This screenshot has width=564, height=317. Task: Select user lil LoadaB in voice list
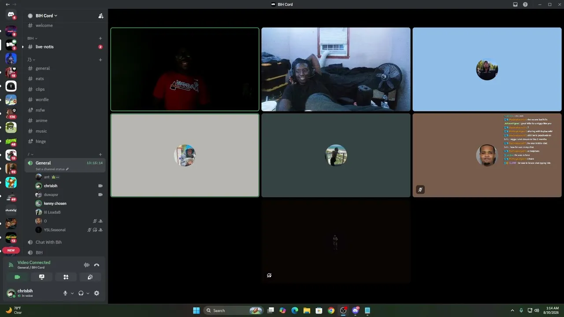pos(69,212)
